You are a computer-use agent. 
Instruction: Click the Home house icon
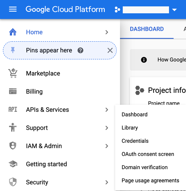[13, 32]
